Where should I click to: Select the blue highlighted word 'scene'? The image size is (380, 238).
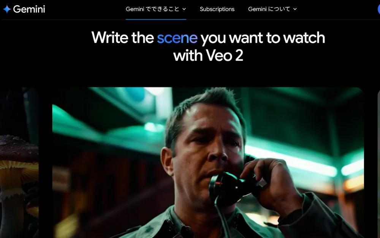pyautogui.click(x=177, y=38)
